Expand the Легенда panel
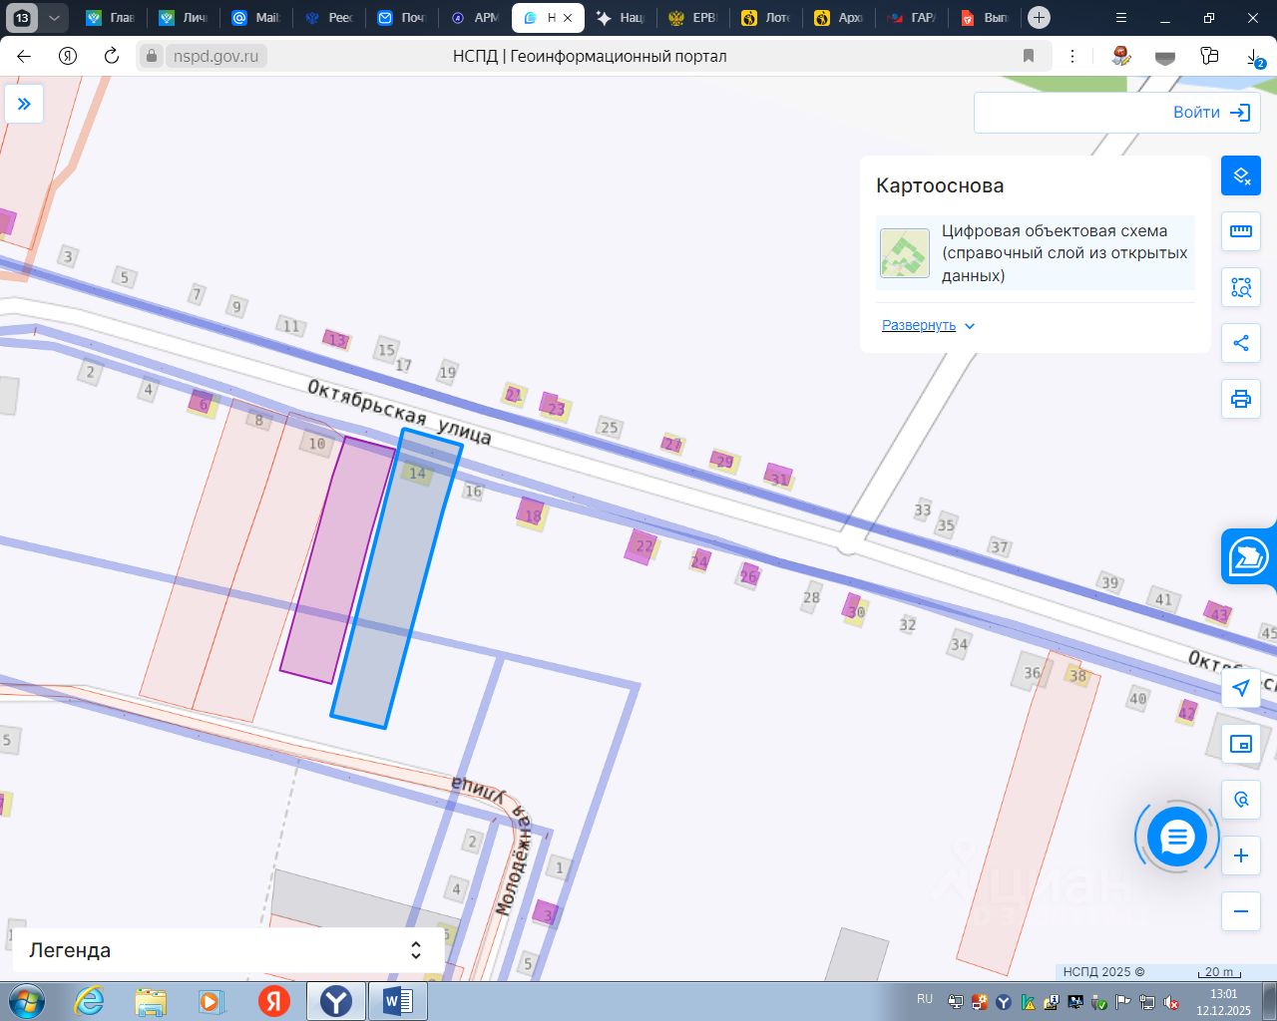The height and width of the screenshot is (1021, 1277). (x=416, y=950)
